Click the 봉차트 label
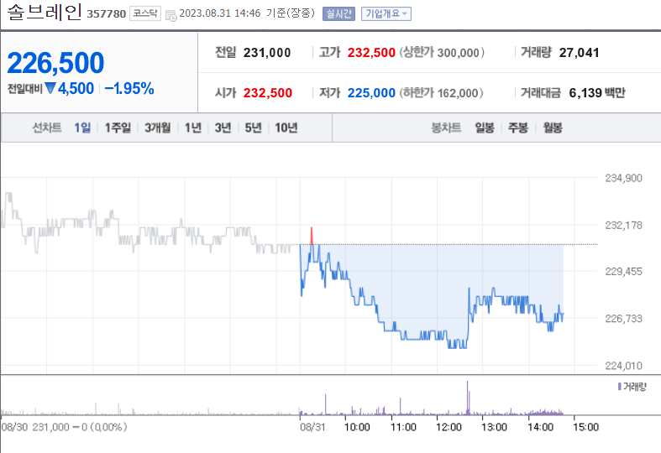 click(x=446, y=128)
